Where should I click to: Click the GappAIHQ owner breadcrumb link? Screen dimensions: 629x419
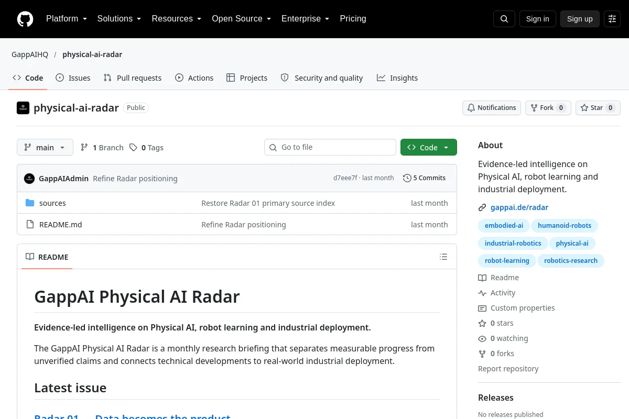coord(30,54)
